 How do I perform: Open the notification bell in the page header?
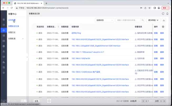167,13
